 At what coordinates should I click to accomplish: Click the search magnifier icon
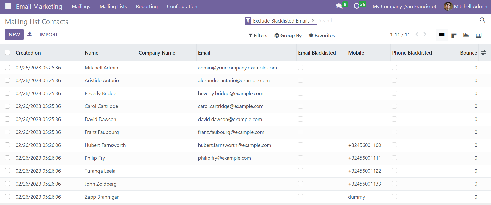tap(482, 20)
